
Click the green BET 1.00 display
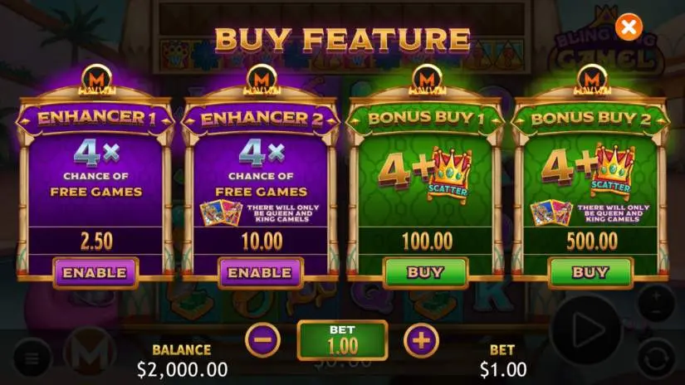coord(342,340)
